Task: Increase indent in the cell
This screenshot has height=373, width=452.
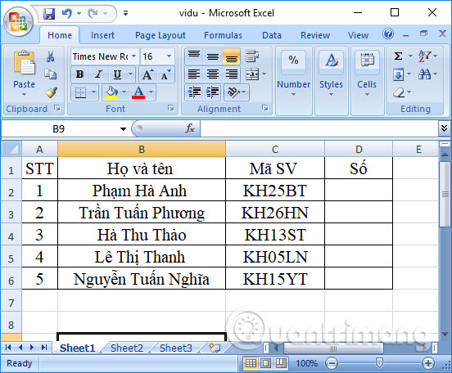Action: click(x=213, y=92)
